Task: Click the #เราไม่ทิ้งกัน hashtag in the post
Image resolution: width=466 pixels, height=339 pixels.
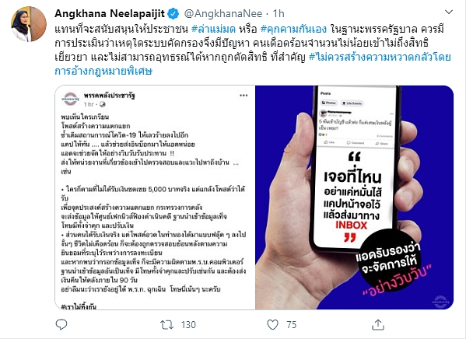Action: tap(79, 306)
